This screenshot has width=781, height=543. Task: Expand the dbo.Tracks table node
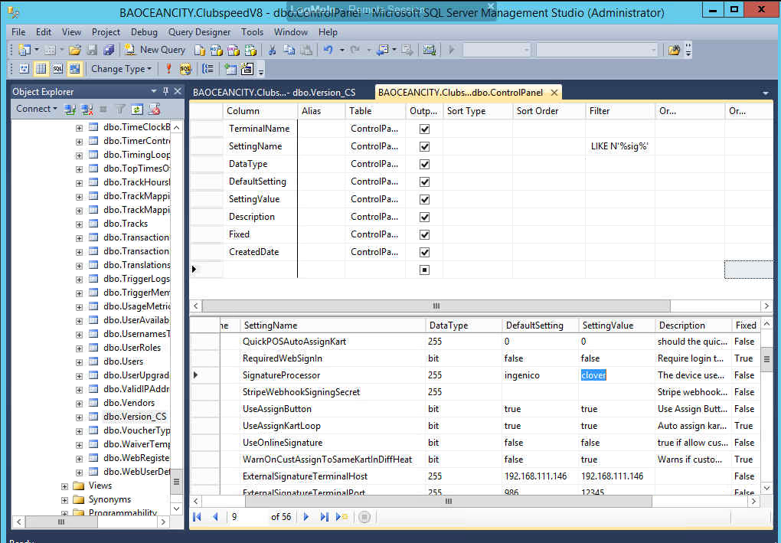[79, 224]
